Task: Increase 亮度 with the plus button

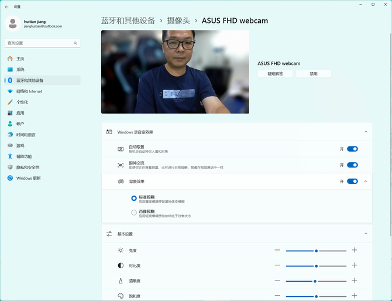Action: (354, 250)
